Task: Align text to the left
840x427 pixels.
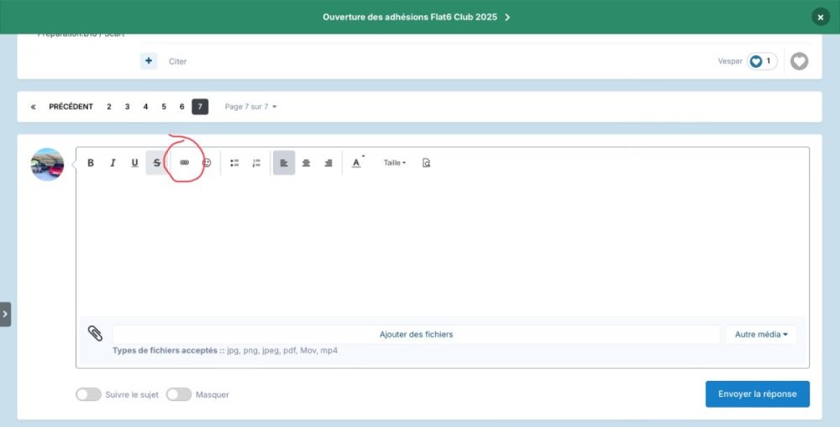Action: point(284,163)
